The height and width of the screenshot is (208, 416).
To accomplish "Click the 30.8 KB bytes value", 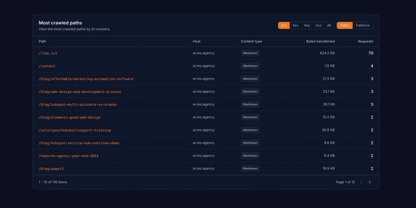I will click(x=328, y=130).
